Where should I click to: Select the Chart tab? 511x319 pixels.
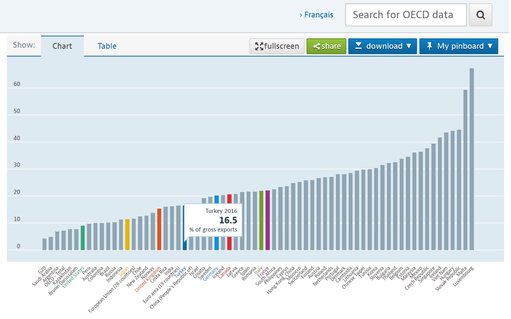[x=62, y=46]
